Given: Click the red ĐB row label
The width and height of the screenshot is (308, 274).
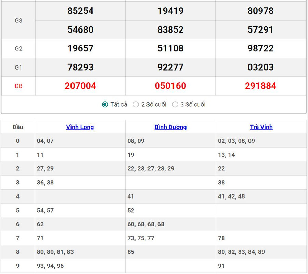Looking at the screenshot, I should point(18,86).
